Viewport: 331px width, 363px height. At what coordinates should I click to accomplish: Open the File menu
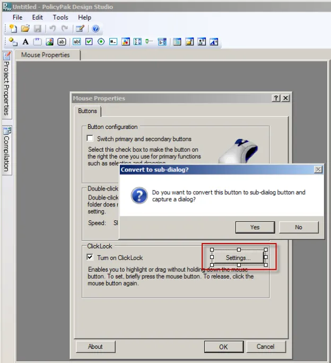tap(18, 18)
